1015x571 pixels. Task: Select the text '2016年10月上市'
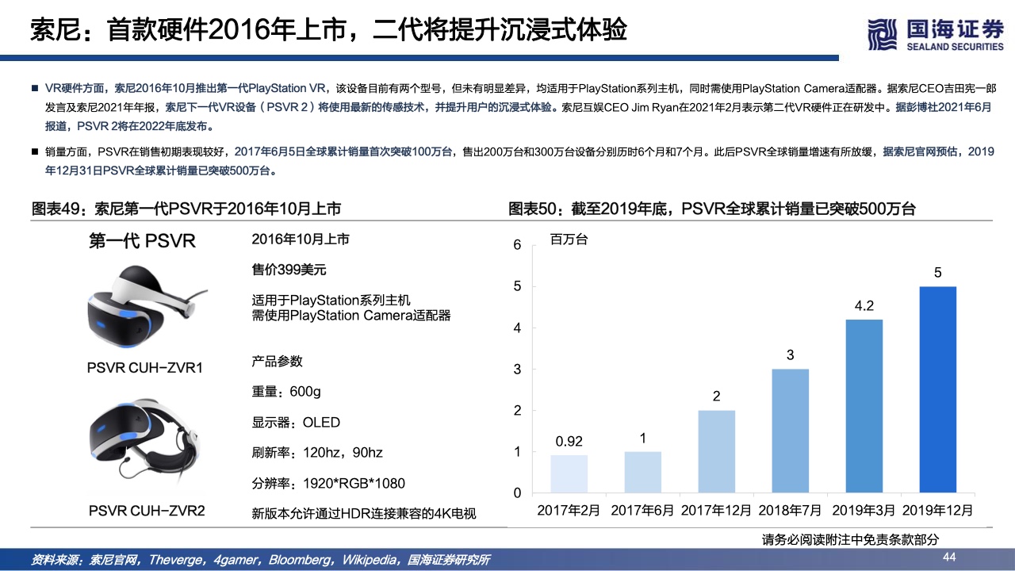coord(300,239)
